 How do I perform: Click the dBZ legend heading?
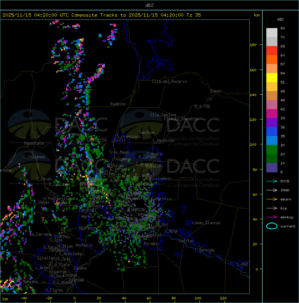[x=280, y=19]
